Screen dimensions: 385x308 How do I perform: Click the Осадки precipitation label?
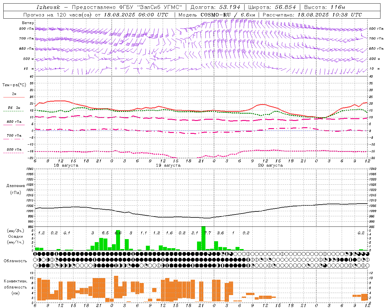[15, 236]
